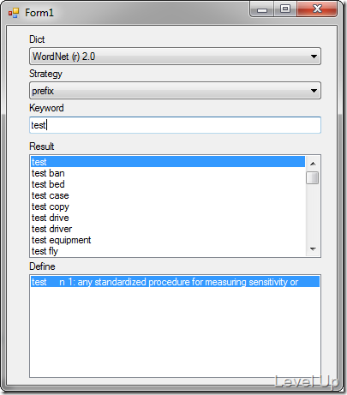The width and height of the screenshot is (347, 395).
Task: Close the Form1 window
Action: tap(317, 9)
